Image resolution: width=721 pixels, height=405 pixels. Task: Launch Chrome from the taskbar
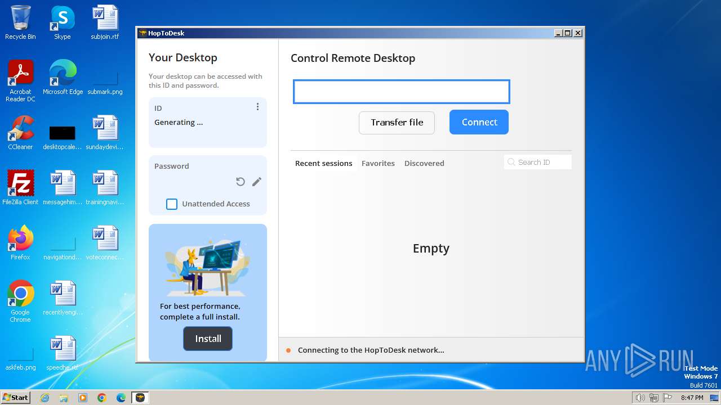pos(102,398)
